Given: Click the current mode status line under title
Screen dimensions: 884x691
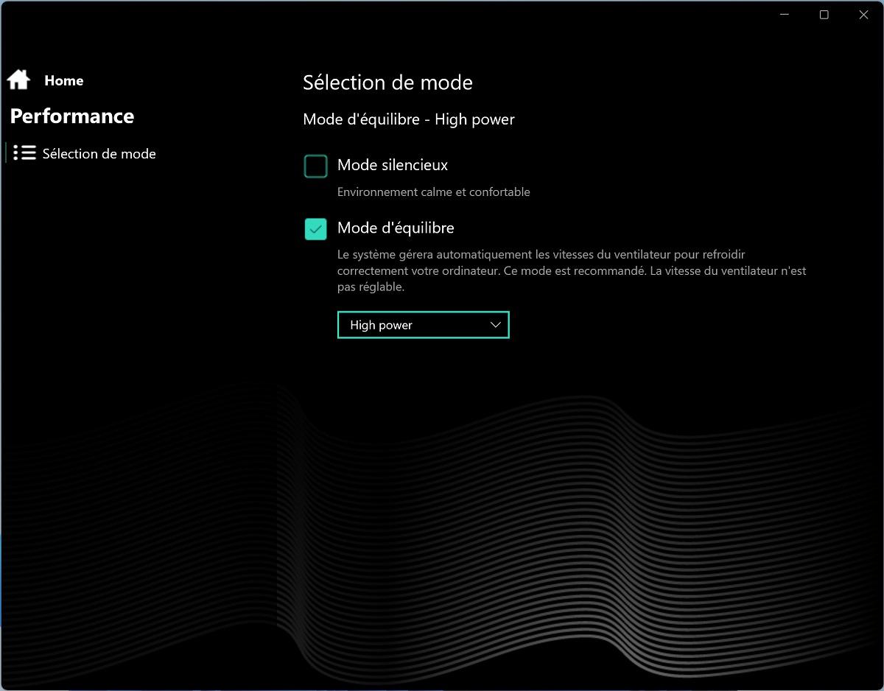Looking at the screenshot, I should coord(409,119).
